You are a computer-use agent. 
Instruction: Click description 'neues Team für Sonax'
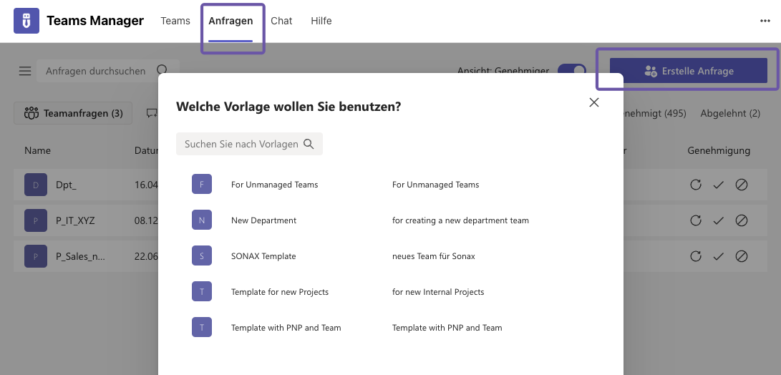click(x=433, y=256)
